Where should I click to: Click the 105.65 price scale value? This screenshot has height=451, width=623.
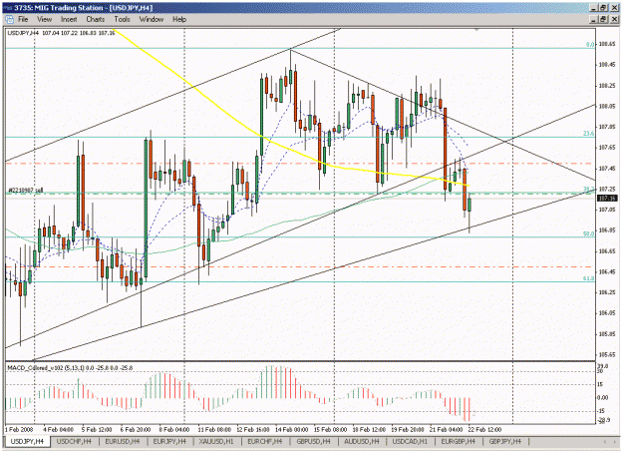click(x=607, y=354)
